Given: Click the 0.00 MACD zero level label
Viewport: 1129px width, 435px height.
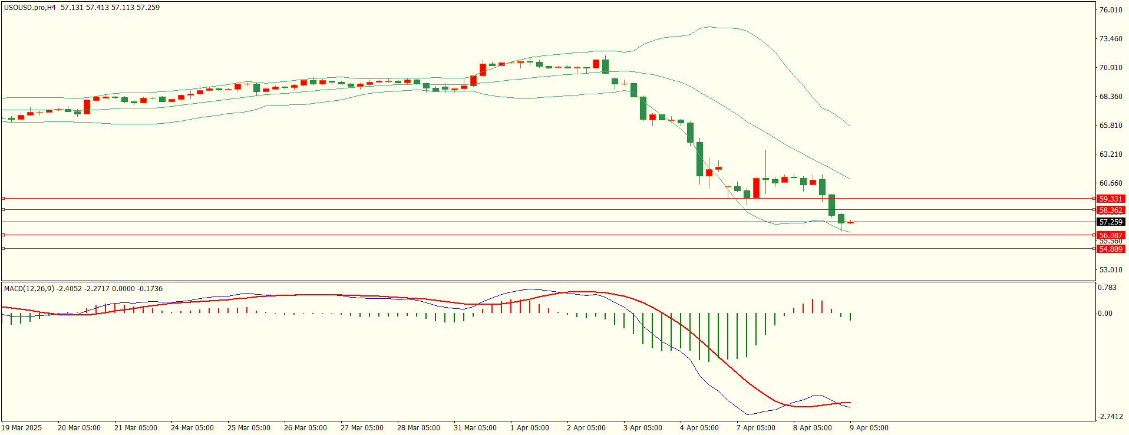Looking at the screenshot, I should click(1105, 314).
